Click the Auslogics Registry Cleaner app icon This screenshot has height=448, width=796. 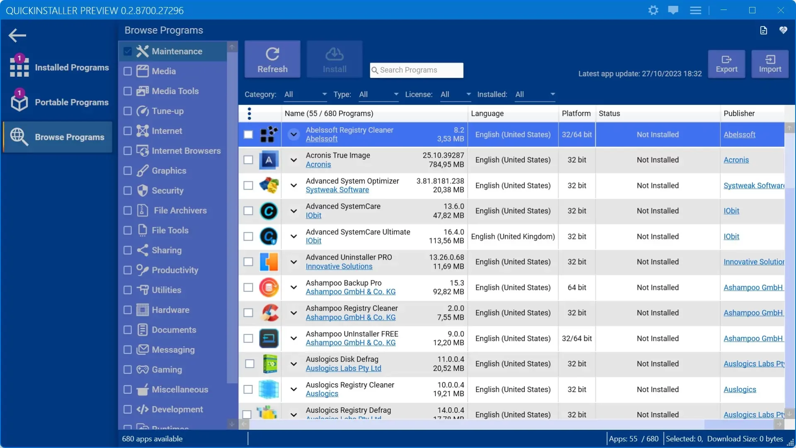point(269,390)
